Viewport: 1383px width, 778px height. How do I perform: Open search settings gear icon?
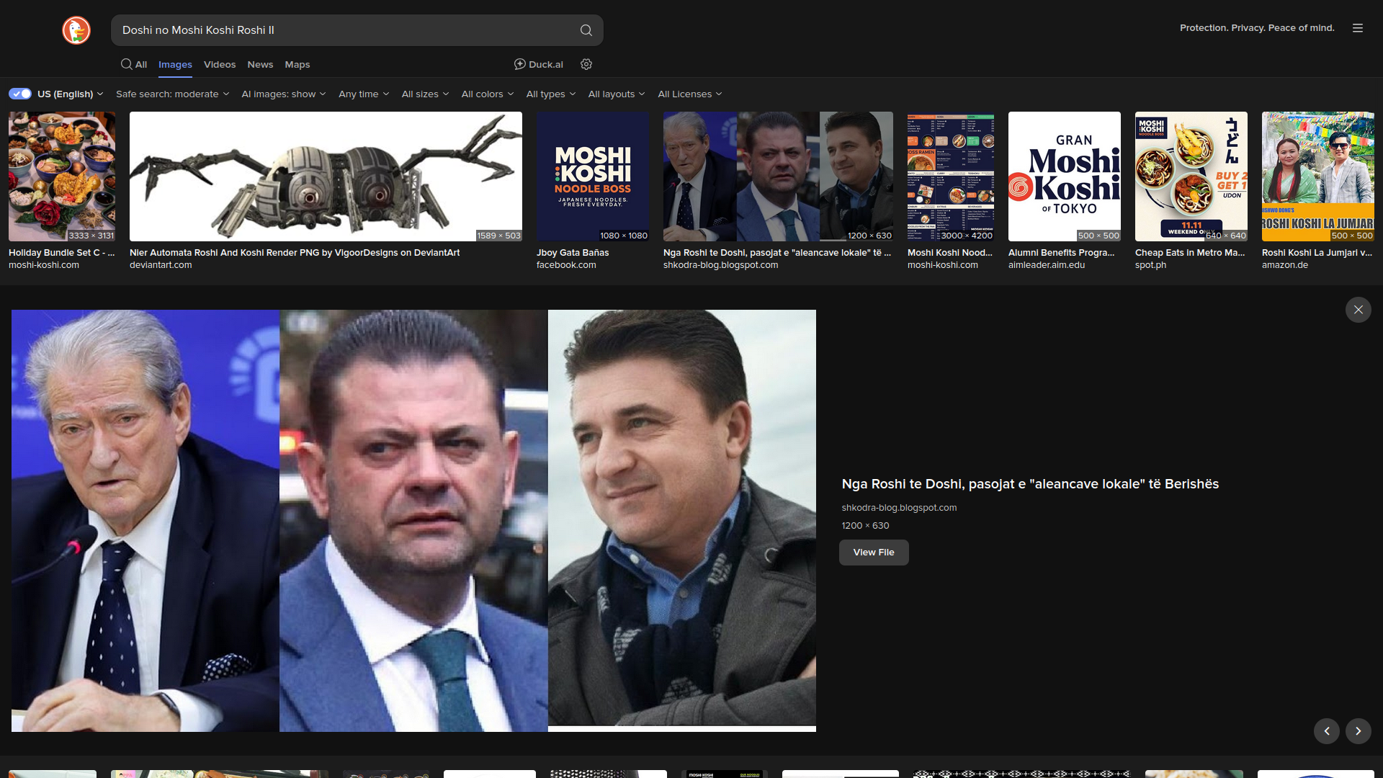[586, 64]
